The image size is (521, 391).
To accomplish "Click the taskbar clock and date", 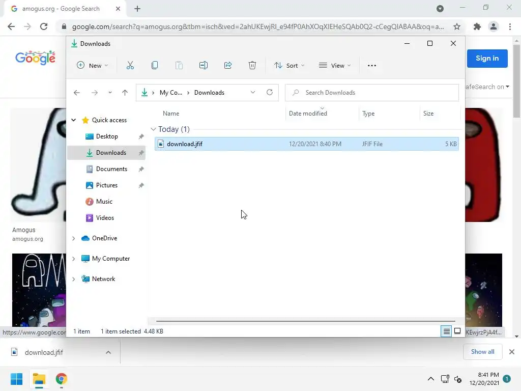I will click(484, 379).
